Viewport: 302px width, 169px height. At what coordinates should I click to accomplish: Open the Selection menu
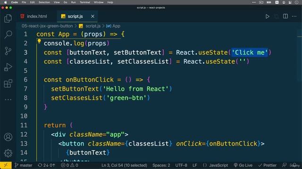pos(44,2)
